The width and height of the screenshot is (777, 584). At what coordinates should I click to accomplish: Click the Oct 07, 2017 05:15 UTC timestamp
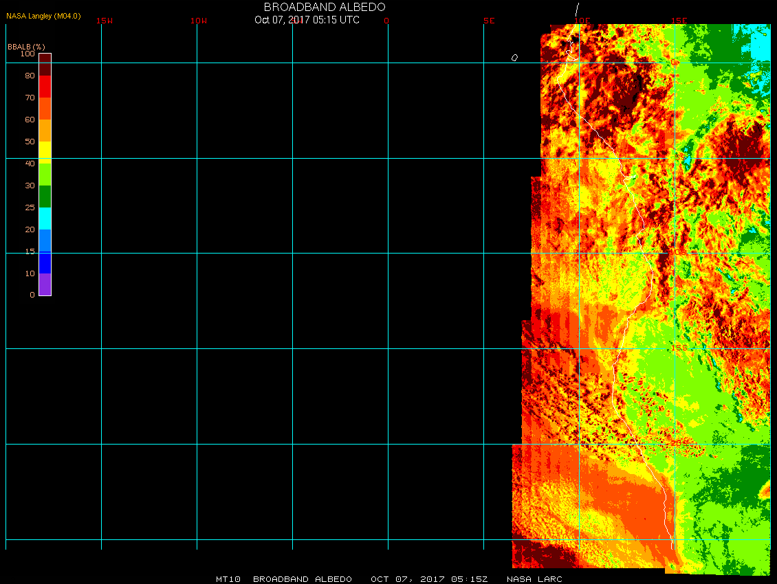(x=307, y=20)
